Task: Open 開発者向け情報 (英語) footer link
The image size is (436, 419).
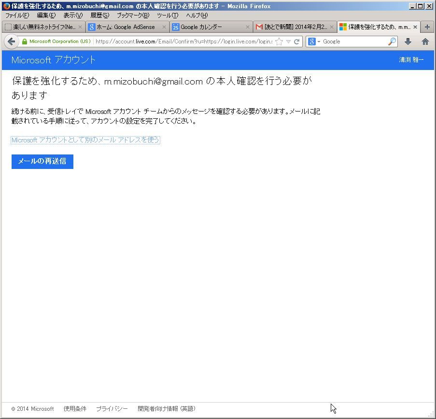Action: coord(167,409)
